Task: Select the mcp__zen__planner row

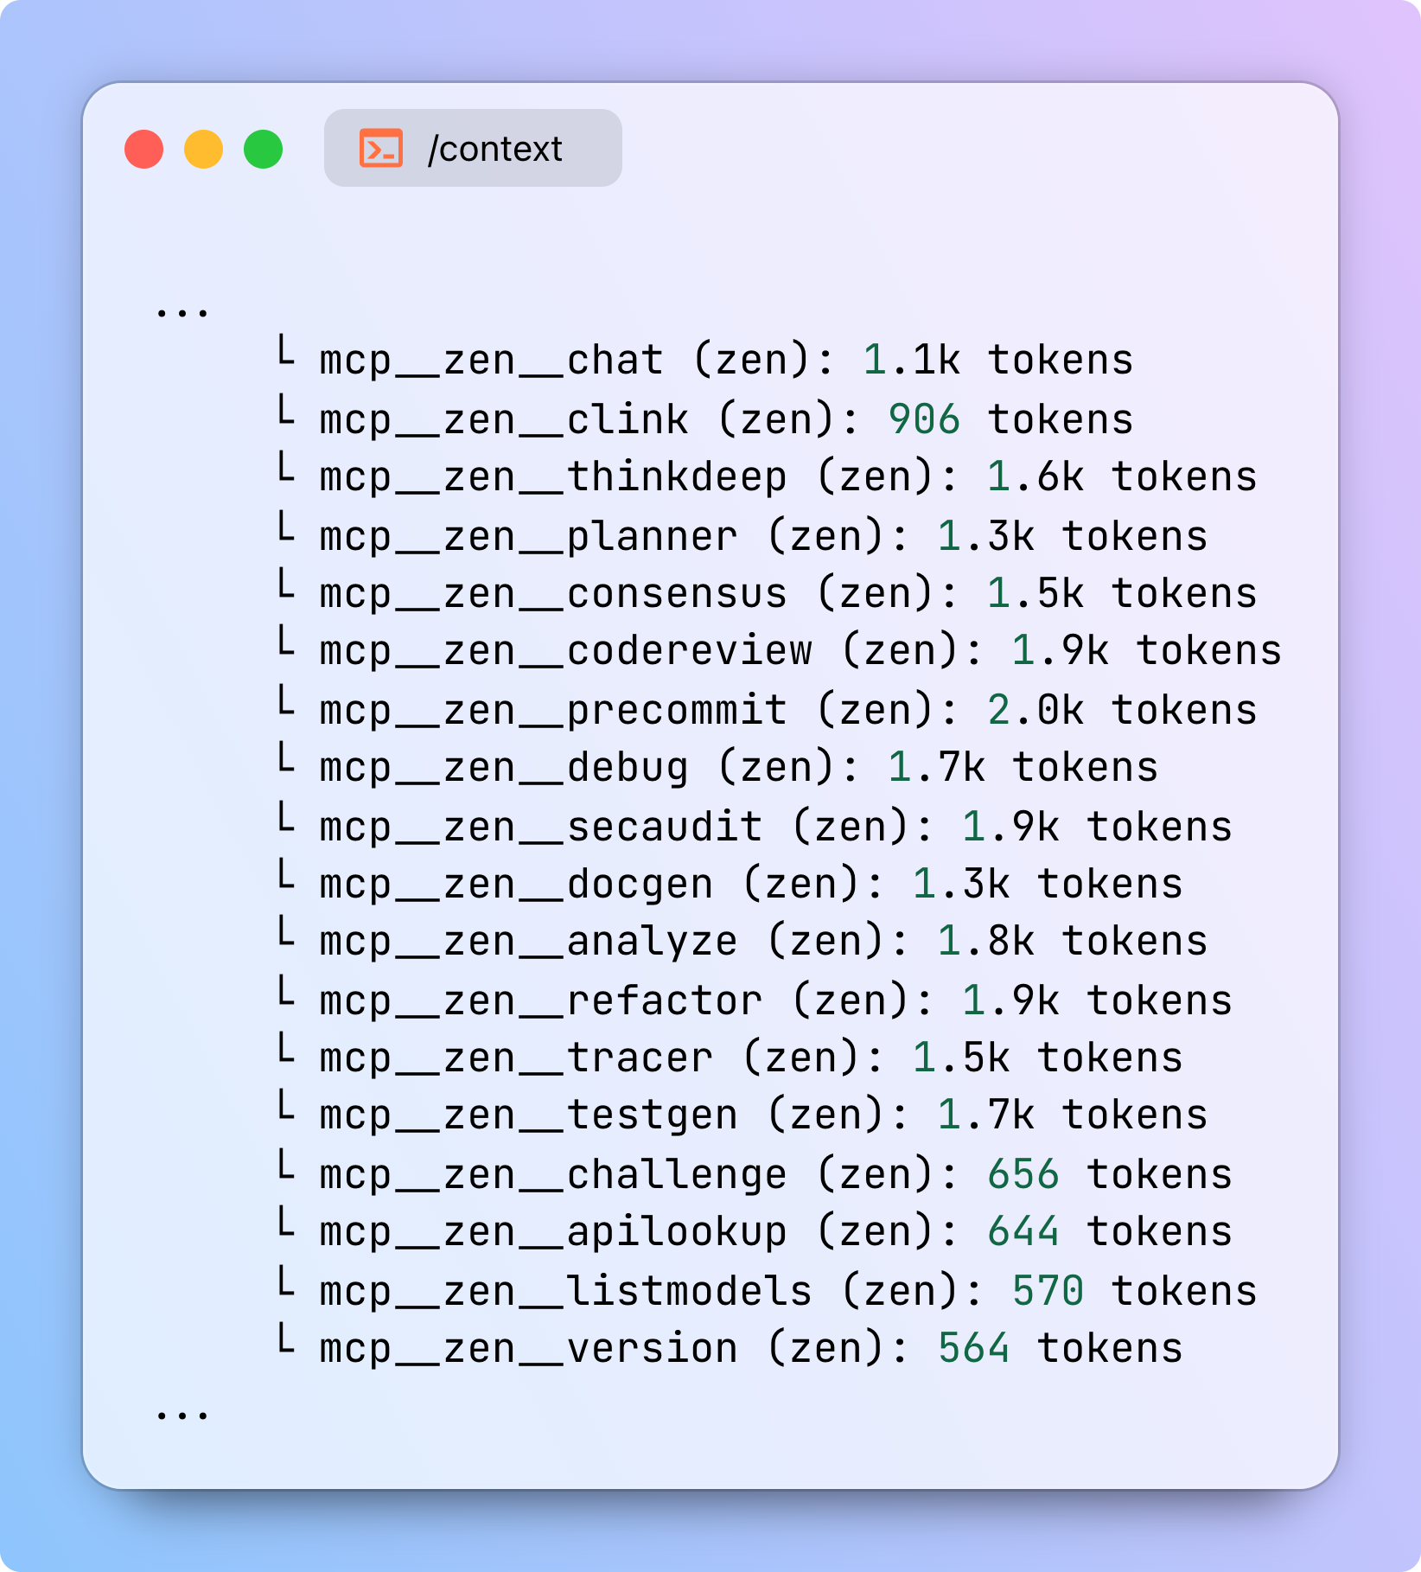Action: (x=528, y=536)
